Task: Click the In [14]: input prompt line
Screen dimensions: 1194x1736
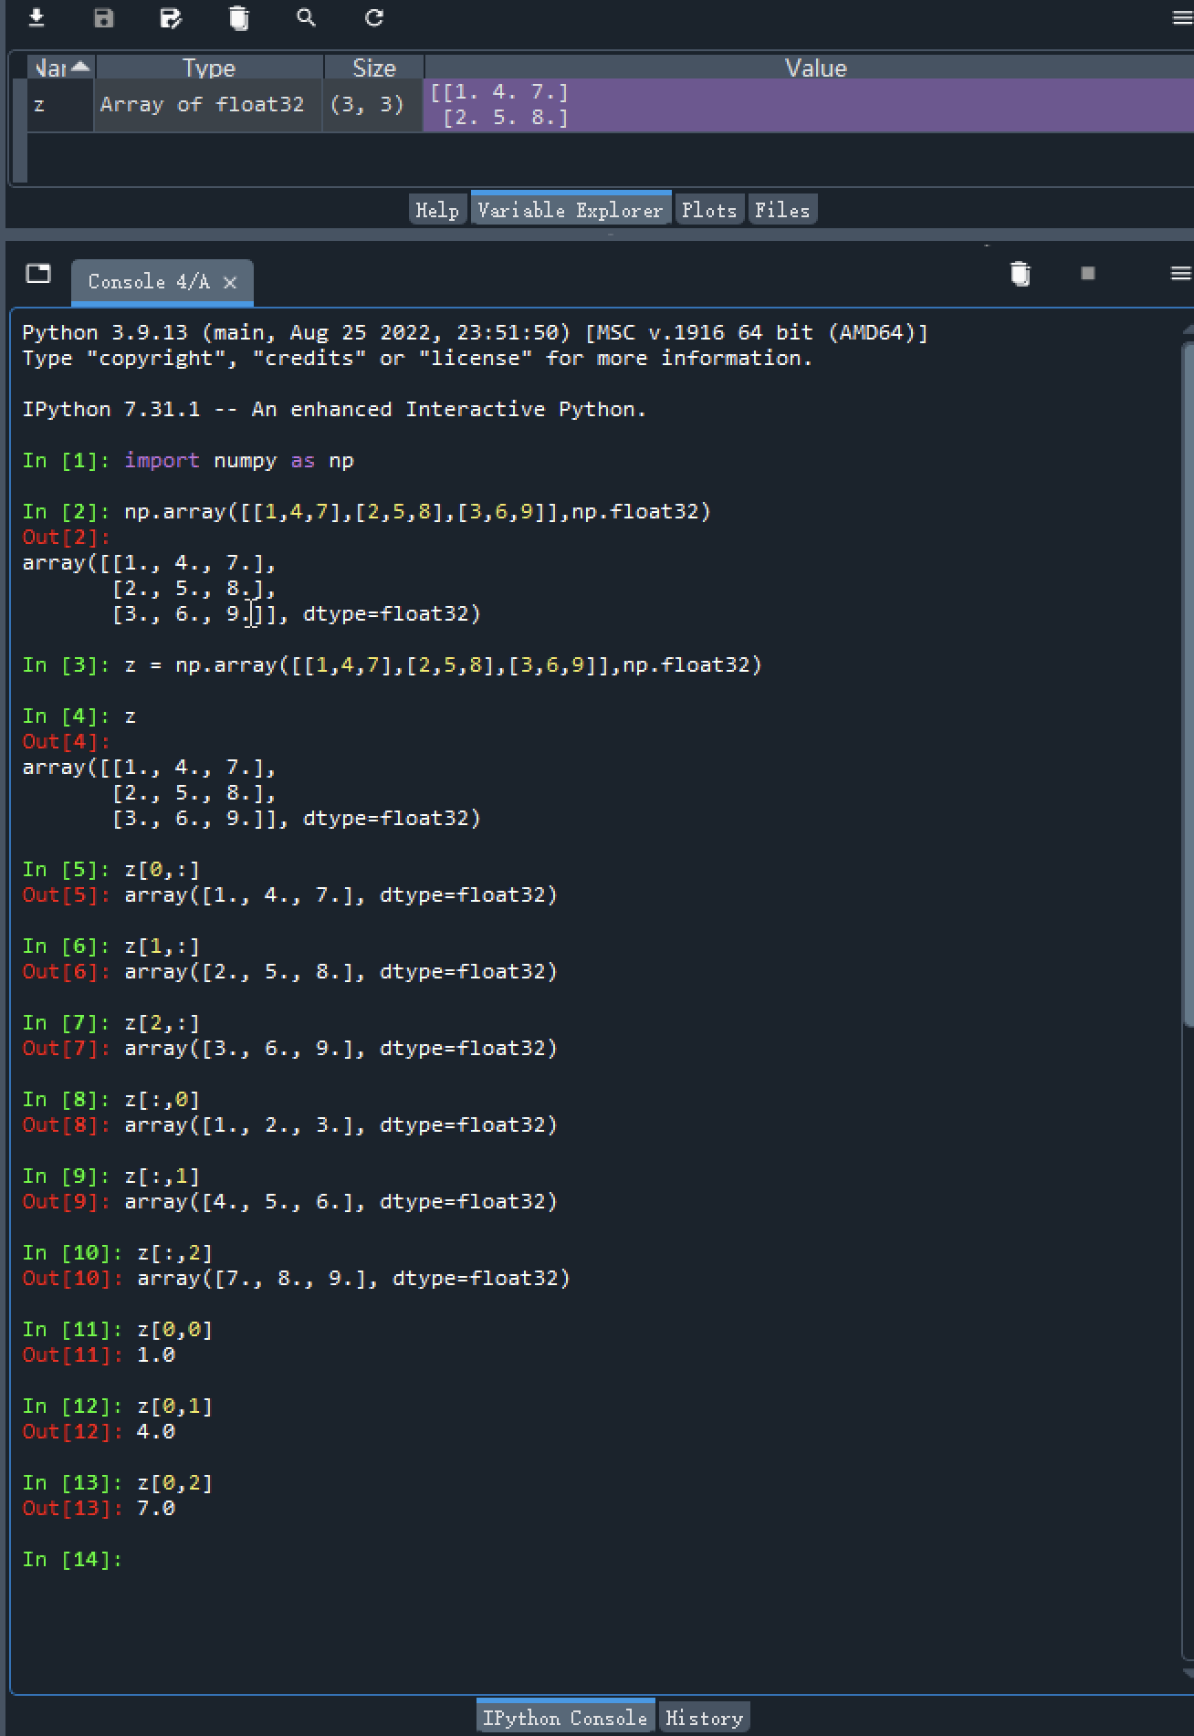Action: (73, 1559)
